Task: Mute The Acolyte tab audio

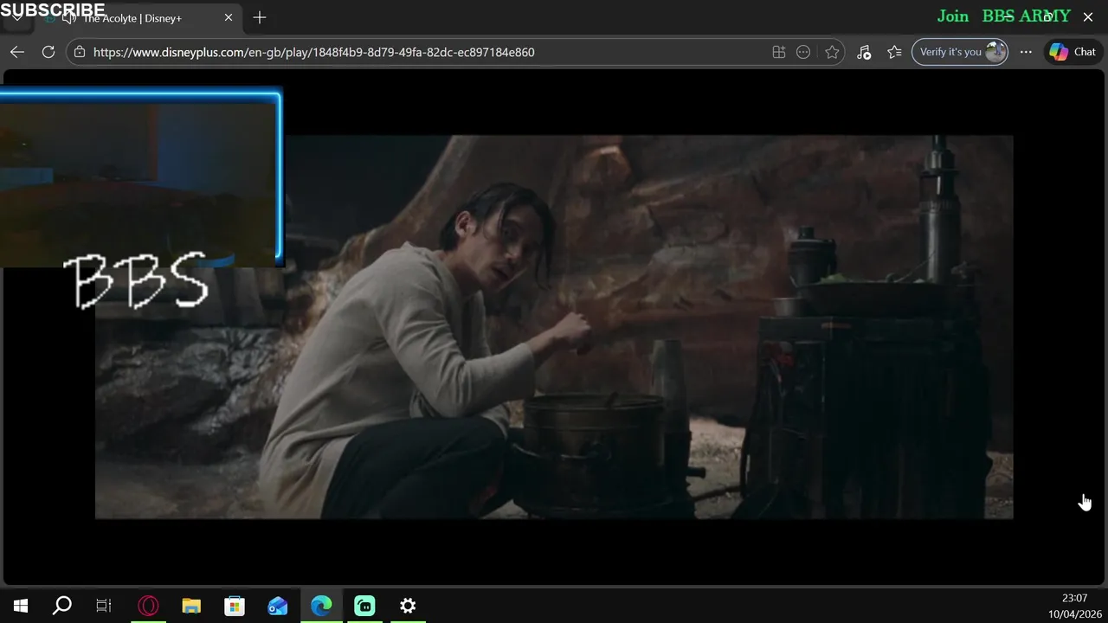Action: (68, 18)
